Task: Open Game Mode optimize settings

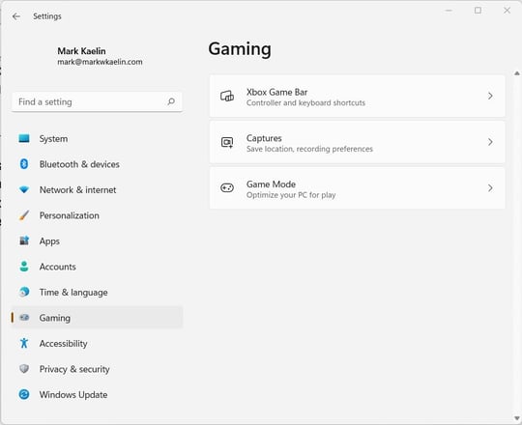Action: click(x=358, y=188)
